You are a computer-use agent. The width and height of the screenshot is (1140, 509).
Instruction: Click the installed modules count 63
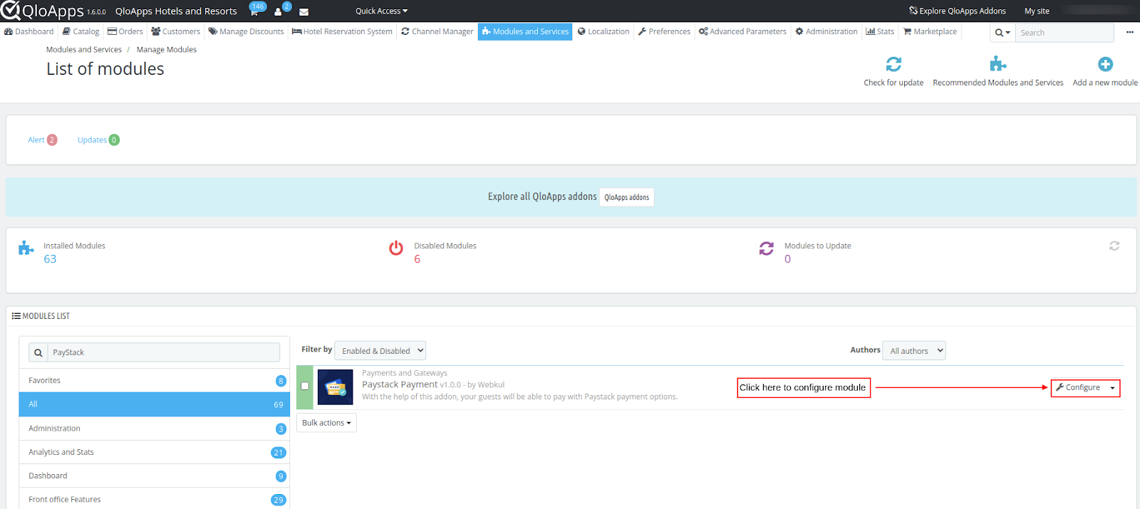click(x=50, y=259)
